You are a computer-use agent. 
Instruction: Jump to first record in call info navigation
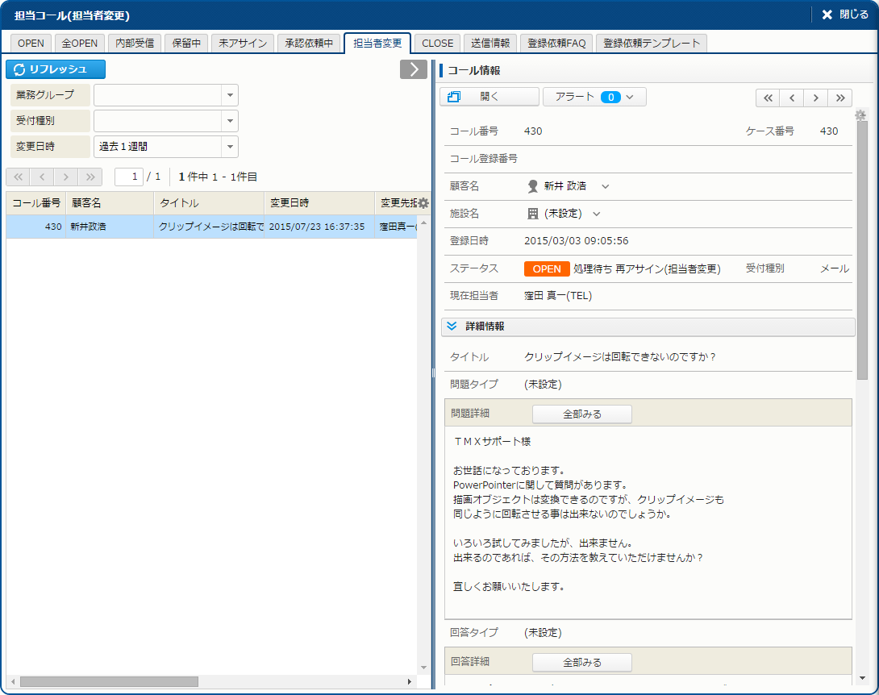768,98
